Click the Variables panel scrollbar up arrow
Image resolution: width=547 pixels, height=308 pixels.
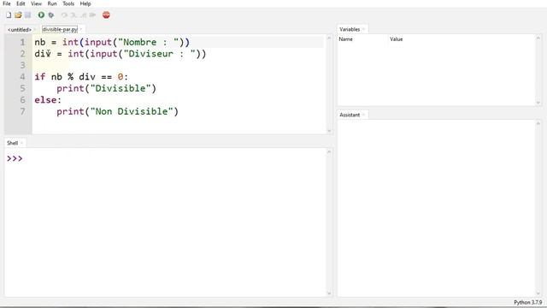pyautogui.click(x=538, y=38)
